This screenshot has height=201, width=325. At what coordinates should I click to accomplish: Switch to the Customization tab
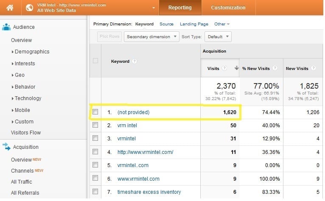tap(228, 8)
